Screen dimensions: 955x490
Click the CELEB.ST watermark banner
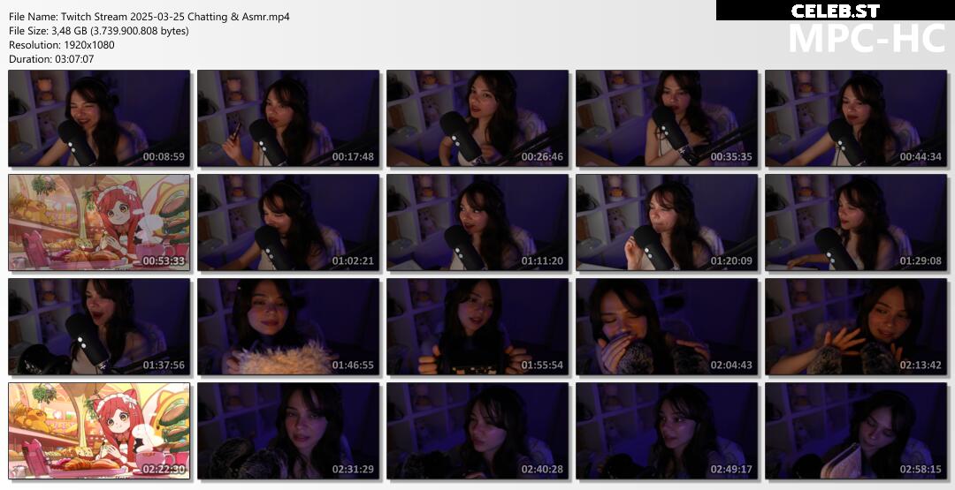coord(835,11)
